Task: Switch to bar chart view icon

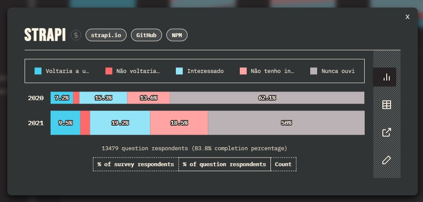Action: tap(386, 77)
